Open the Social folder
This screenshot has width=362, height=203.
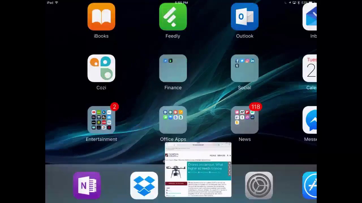click(x=245, y=68)
